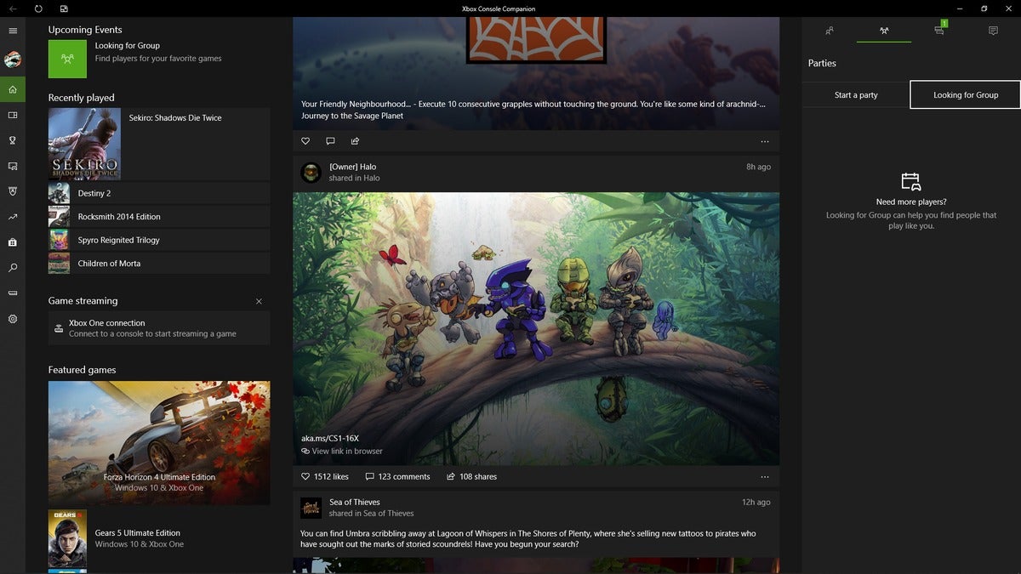Open Trending from the sidebar
Image resolution: width=1021 pixels, height=574 pixels.
(13, 217)
